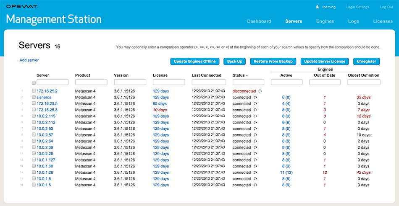399x206 pixels.
Task: Refresh status for server 10.0.2.64
Action: point(255,141)
